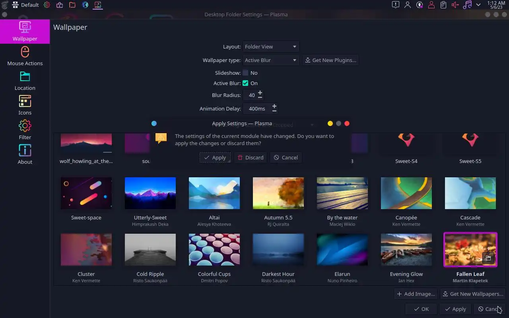This screenshot has width=509, height=318.
Task: Select the Cascade wallpaper thumbnail
Action: click(x=470, y=193)
